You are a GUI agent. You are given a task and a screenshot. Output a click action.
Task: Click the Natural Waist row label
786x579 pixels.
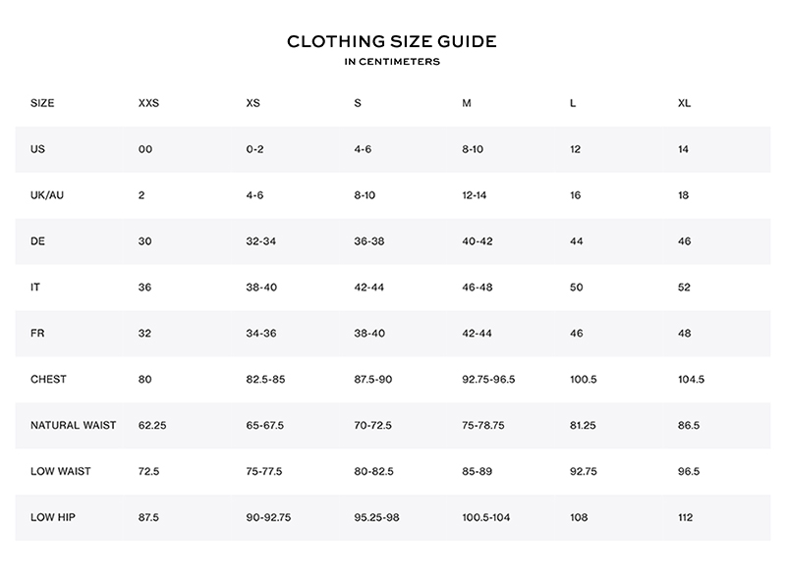(73, 425)
